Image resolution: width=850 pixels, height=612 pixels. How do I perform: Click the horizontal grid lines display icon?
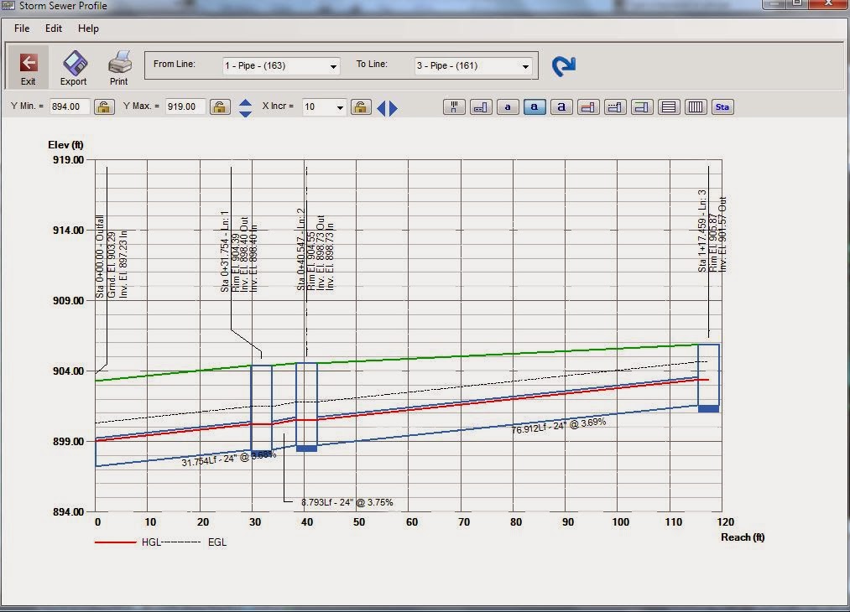pyautogui.click(x=669, y=106)
